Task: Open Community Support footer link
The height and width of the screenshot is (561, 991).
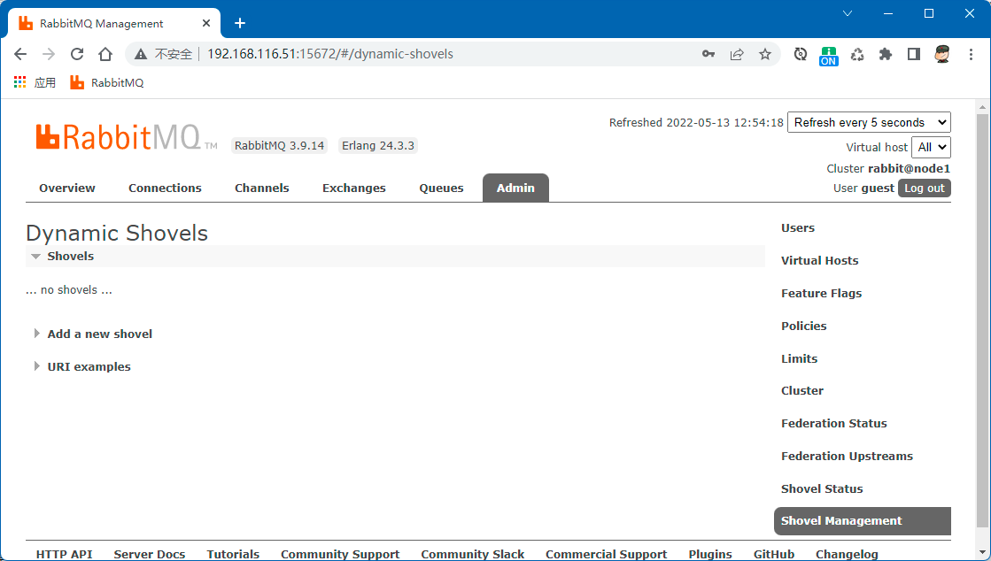Action: click(x=340, y=554)
